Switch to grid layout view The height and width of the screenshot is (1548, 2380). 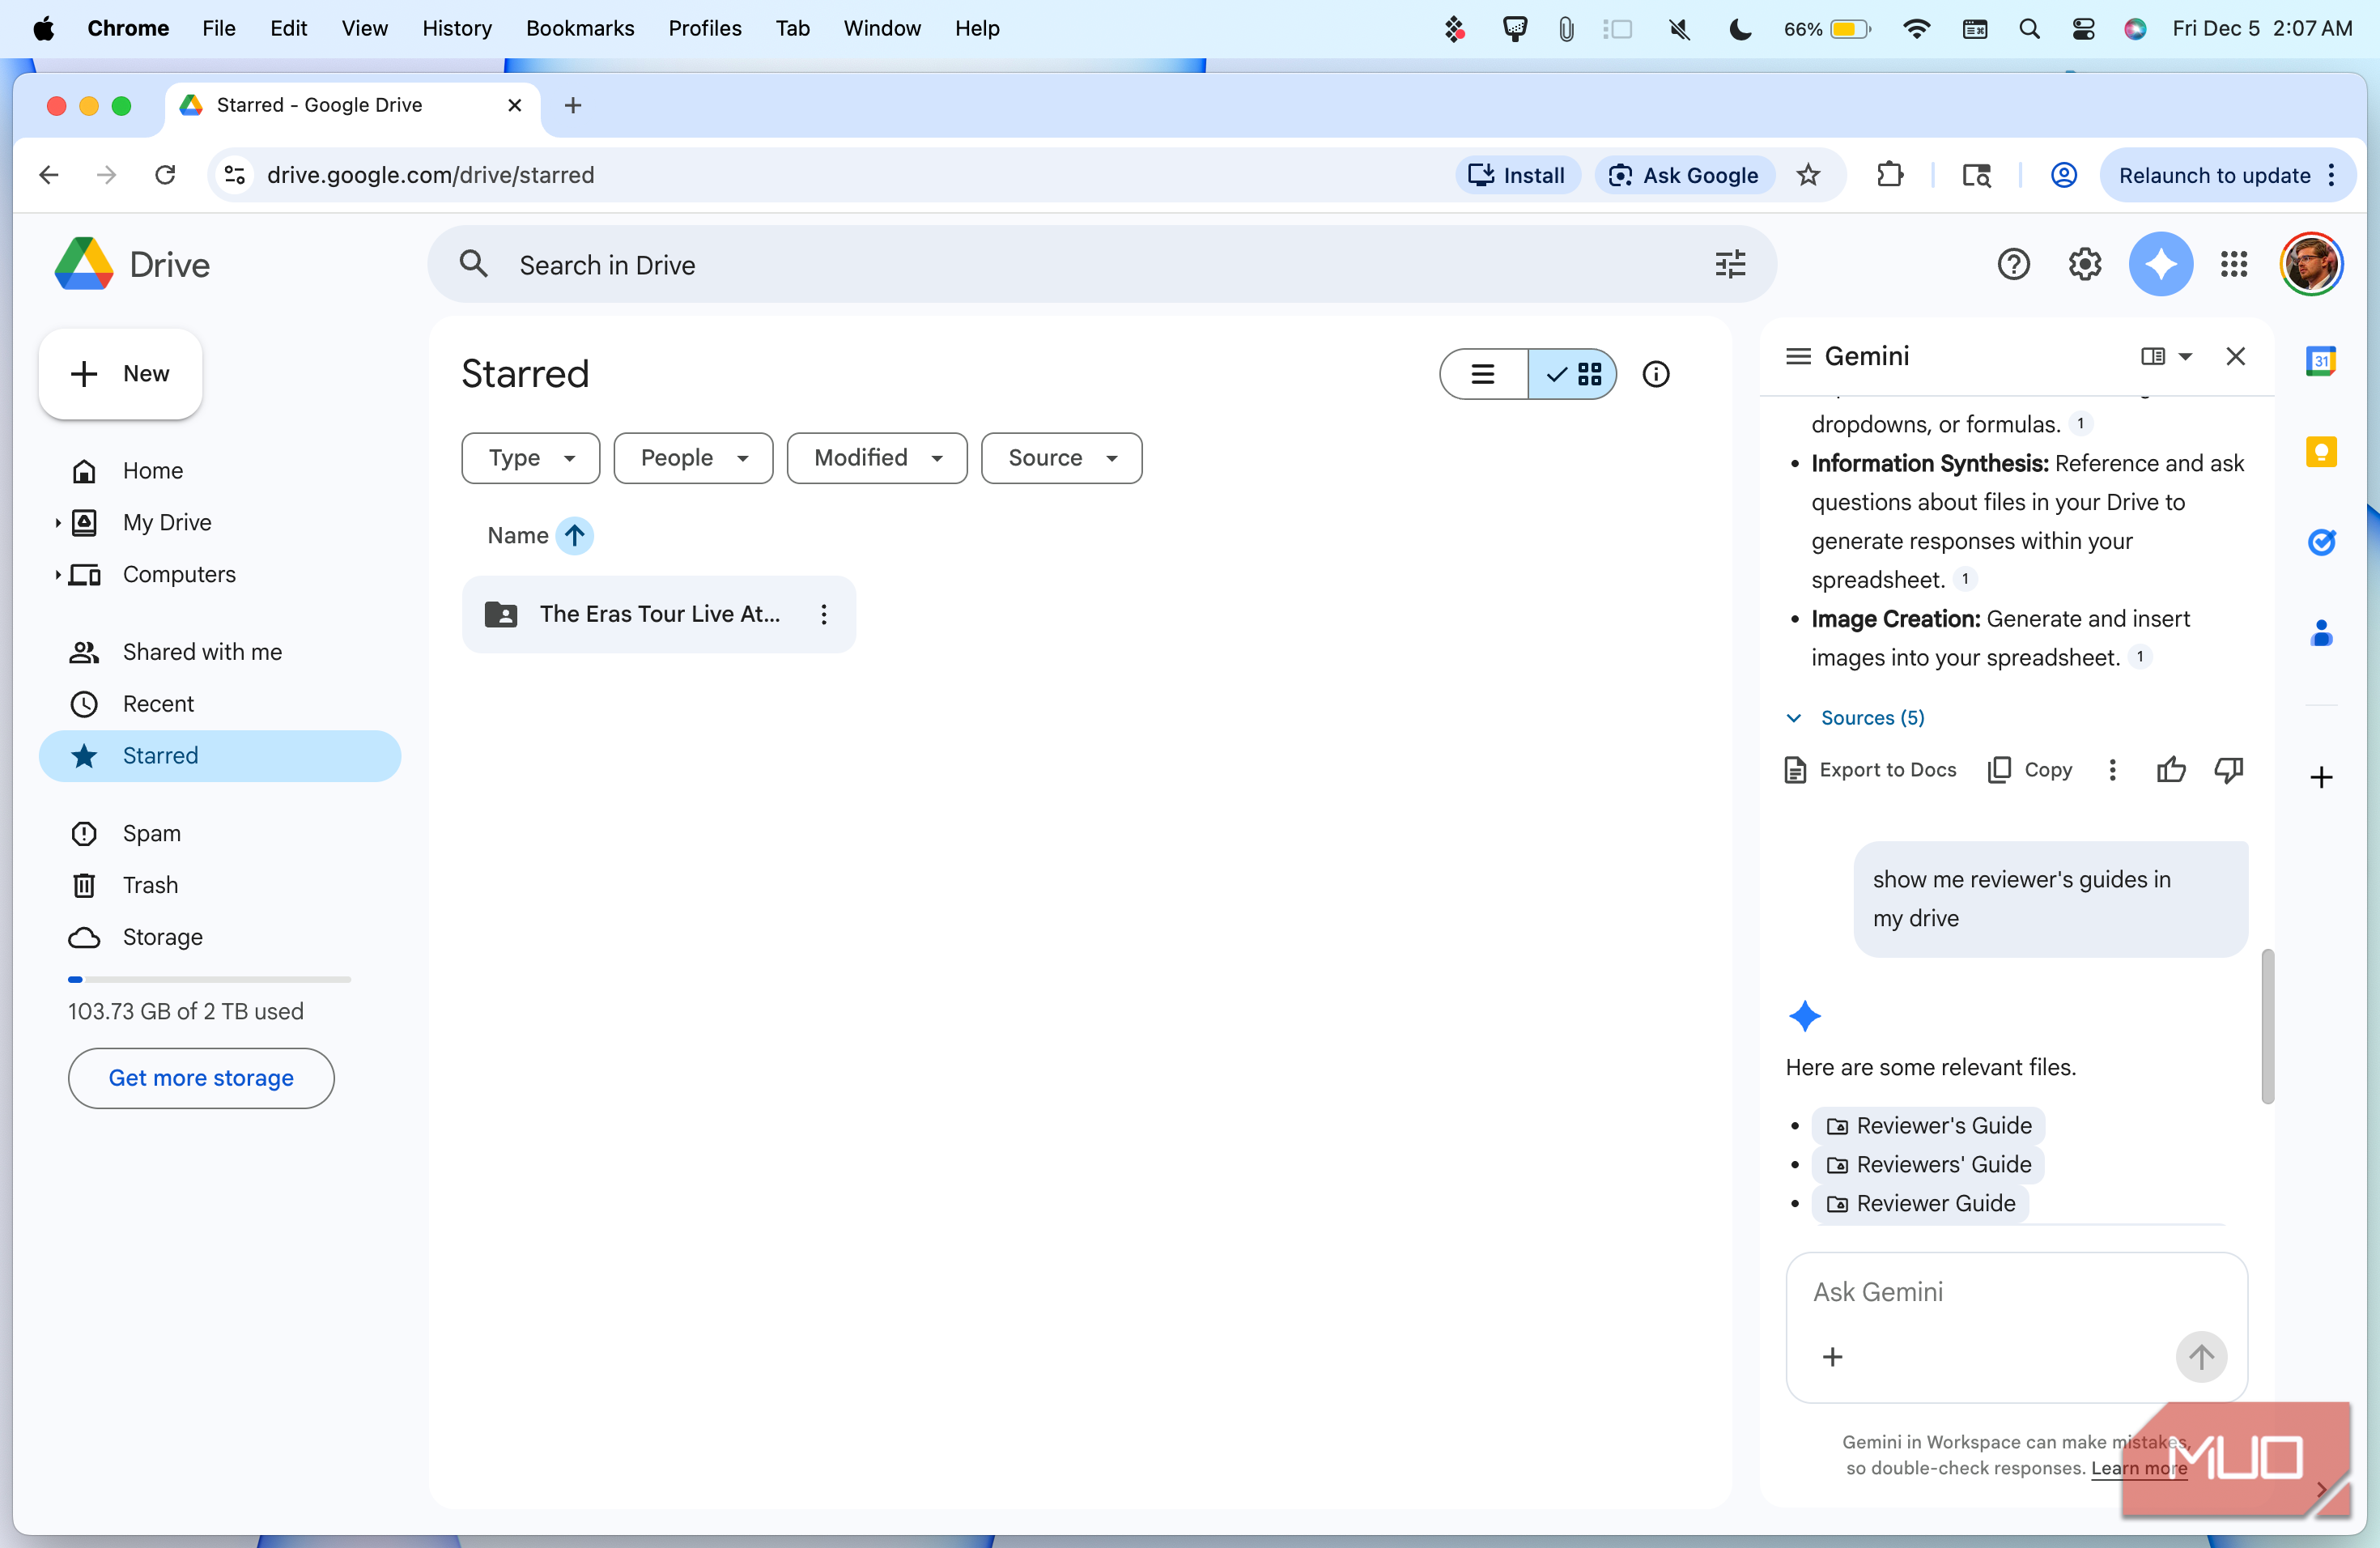(x=1573, y=374)
